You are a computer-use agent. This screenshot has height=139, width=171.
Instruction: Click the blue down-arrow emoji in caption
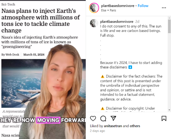(x=130, y=67)
